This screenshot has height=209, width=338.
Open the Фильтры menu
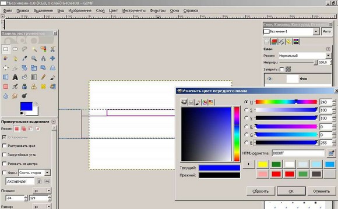[x=157, y=10]
